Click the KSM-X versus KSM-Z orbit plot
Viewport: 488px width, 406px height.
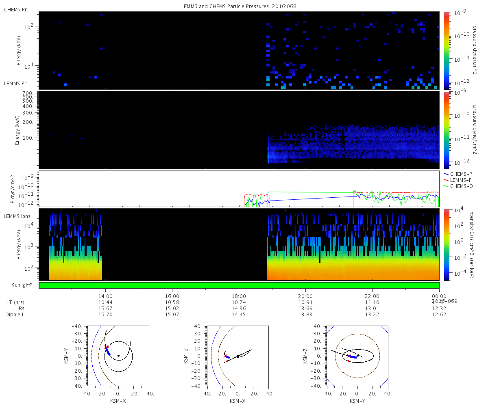(x=237, y=356)
